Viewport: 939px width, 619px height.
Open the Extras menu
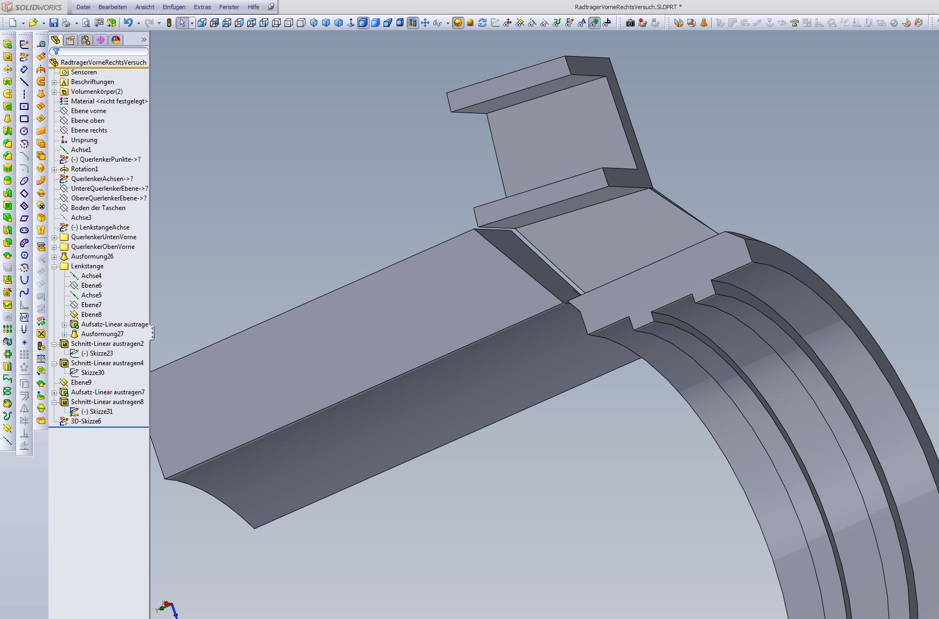(202, 7)
